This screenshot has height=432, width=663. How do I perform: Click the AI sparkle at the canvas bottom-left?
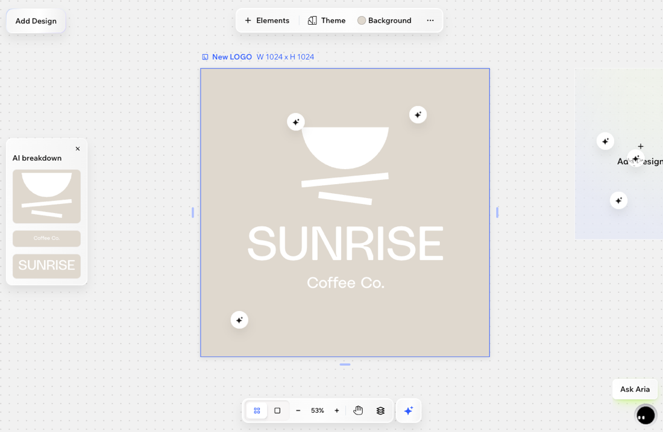click(239, 319)
